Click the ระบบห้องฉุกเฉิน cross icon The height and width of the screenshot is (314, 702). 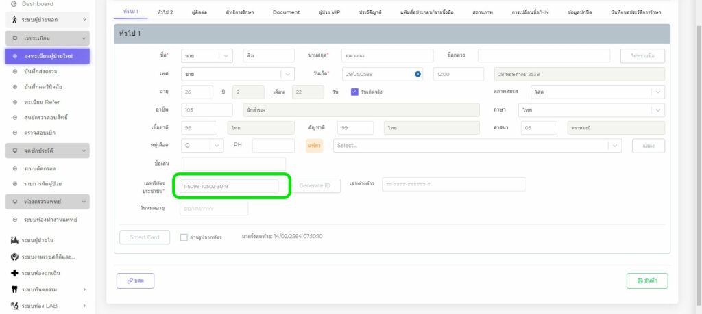coord(14,272)
